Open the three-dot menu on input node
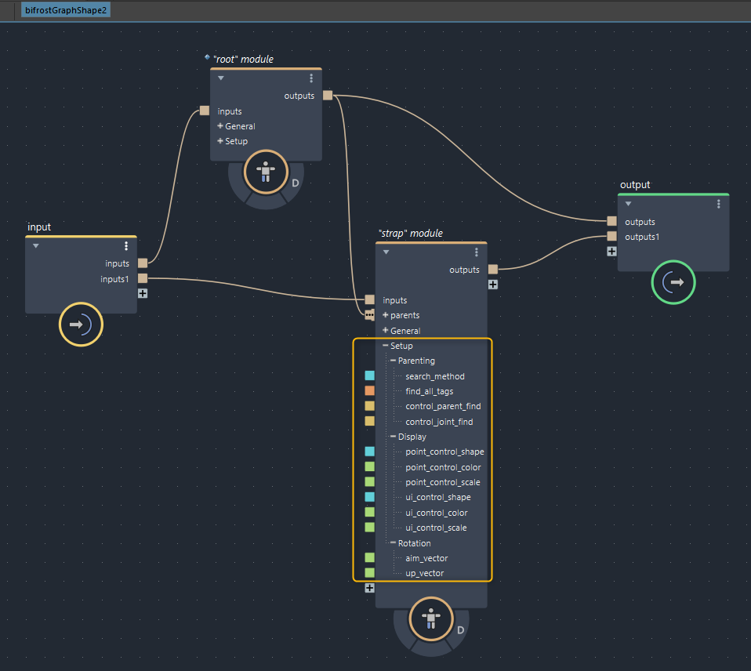 coord(126,246)
